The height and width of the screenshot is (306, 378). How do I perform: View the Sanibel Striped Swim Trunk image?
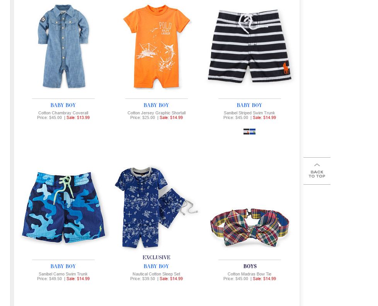point(250,46)
